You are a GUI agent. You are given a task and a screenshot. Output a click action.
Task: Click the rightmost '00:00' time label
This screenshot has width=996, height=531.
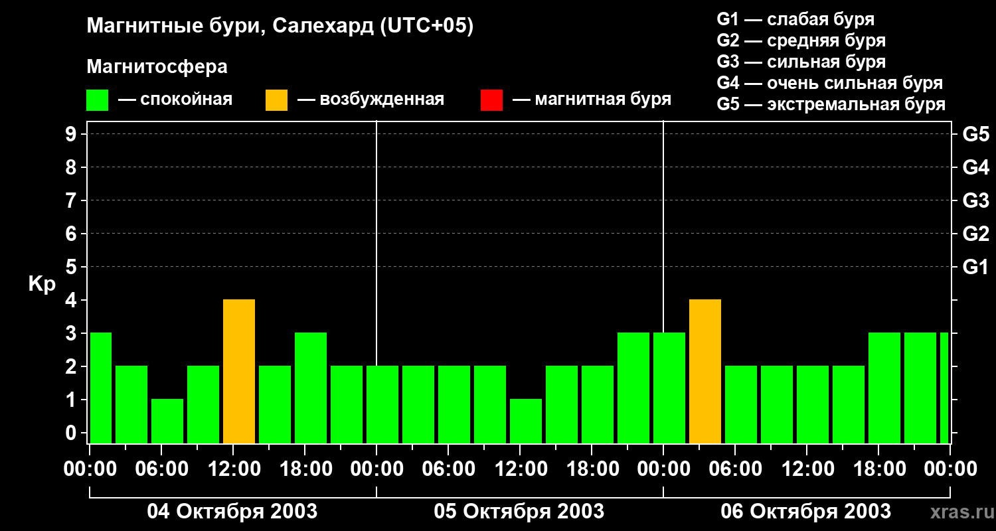[950, 469]
